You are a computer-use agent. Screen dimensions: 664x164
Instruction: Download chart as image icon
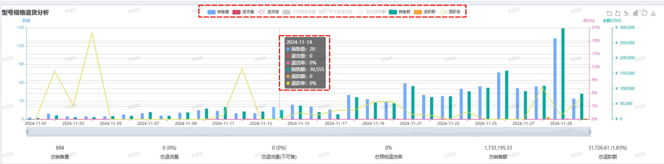coord(653,13)
